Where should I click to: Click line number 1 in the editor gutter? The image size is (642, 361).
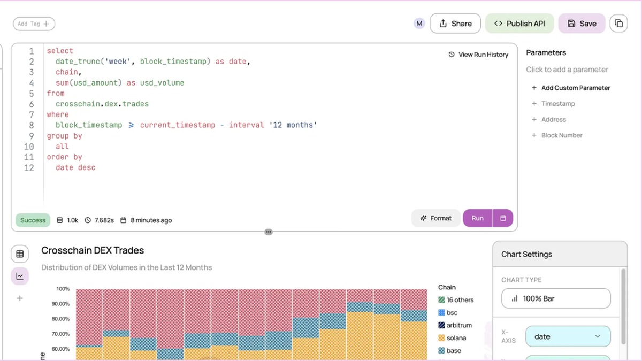pyautogui.click(x=31, y=51)
